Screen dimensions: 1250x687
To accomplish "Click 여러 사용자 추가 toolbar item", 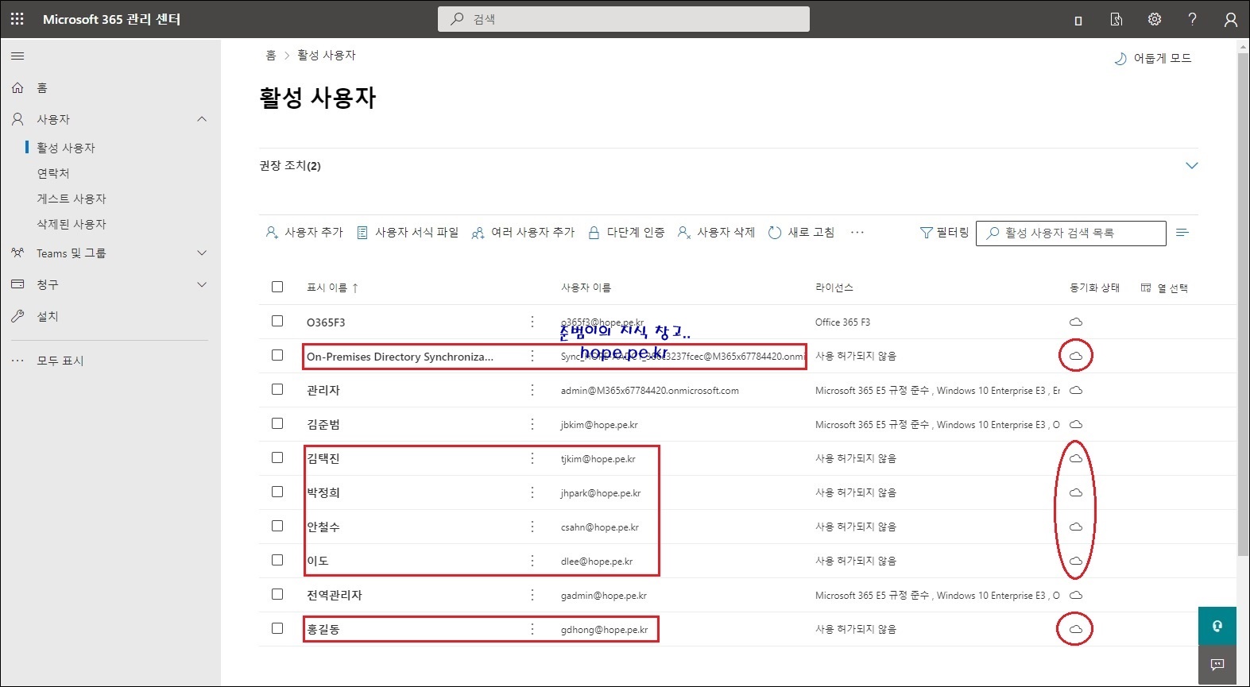I will 523,232.
